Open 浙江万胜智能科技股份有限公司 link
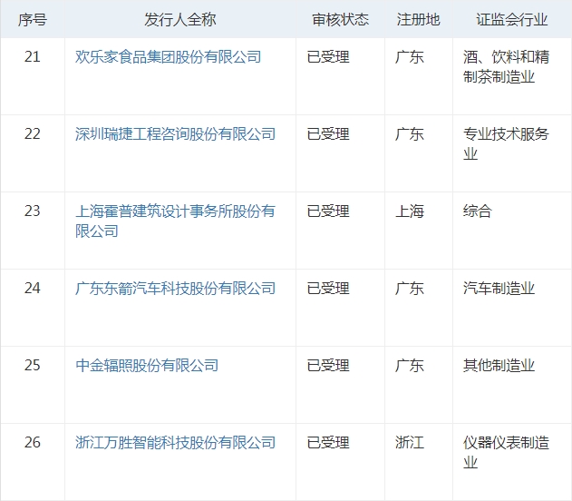This screenshot has width=572, height=501. (x=176, y=442)
